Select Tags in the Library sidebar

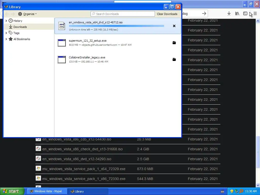point(17,33)
